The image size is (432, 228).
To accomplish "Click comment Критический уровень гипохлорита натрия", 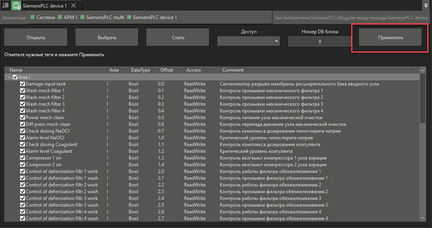I will tap(266, 138).
